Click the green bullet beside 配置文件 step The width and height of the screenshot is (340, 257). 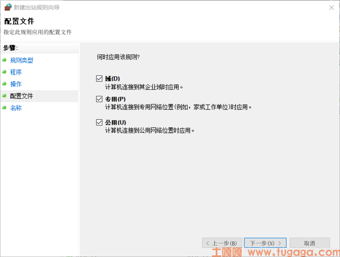click(x=4, y=96)
